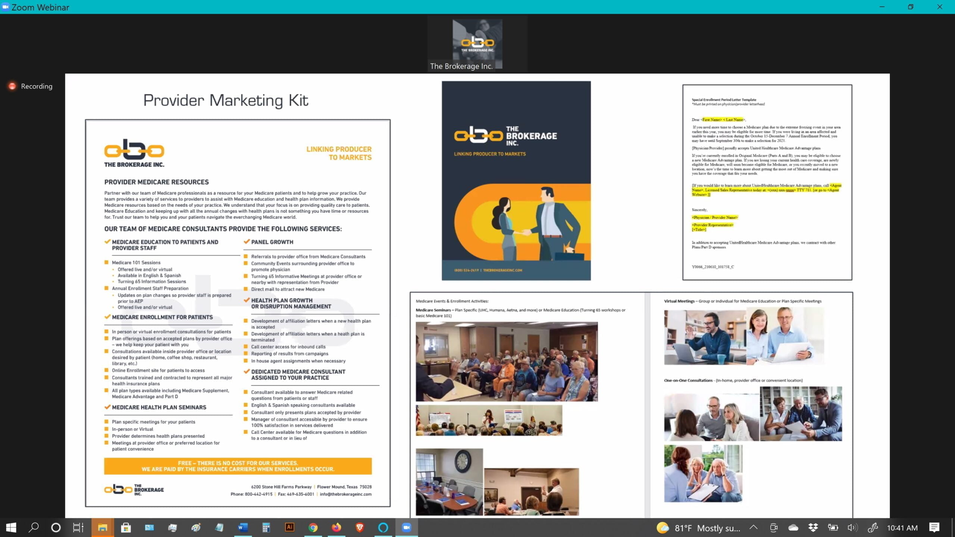Check battery status tray icon
955x537 pixels.
pos(833,527)
